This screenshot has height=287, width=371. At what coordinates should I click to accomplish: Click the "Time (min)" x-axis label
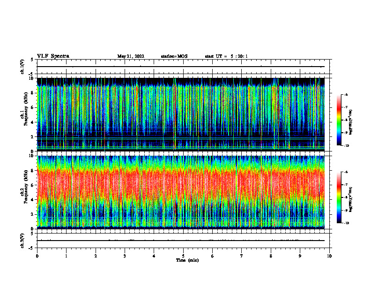(187, 260)
